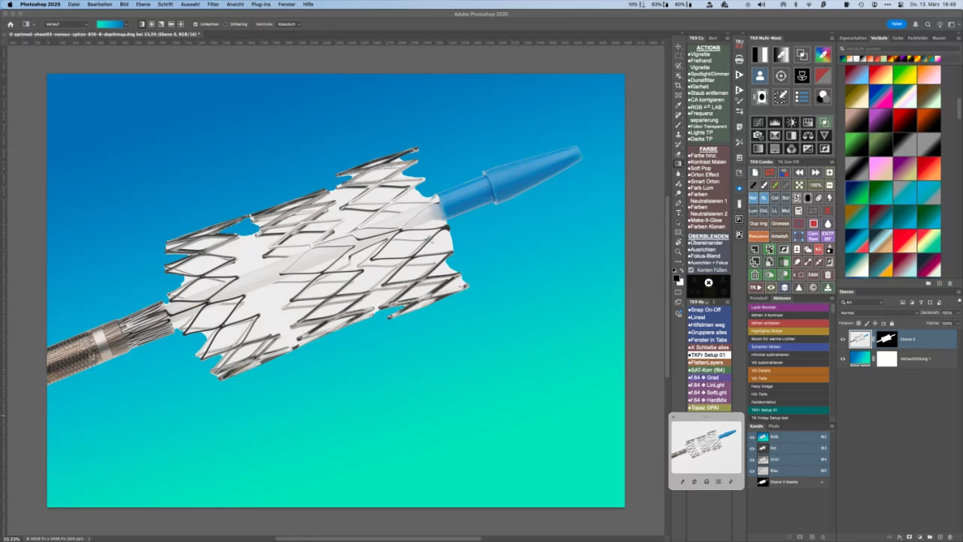Hide the Ebene 0 layer
The height and width of the screenshot is (542, 963).
[x=843, y=340]
